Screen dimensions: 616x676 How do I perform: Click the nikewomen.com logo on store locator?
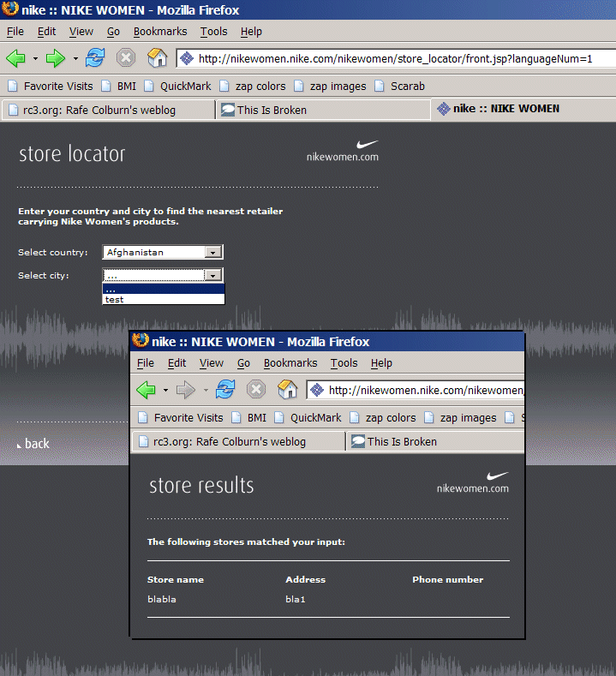tap(343, 152)
